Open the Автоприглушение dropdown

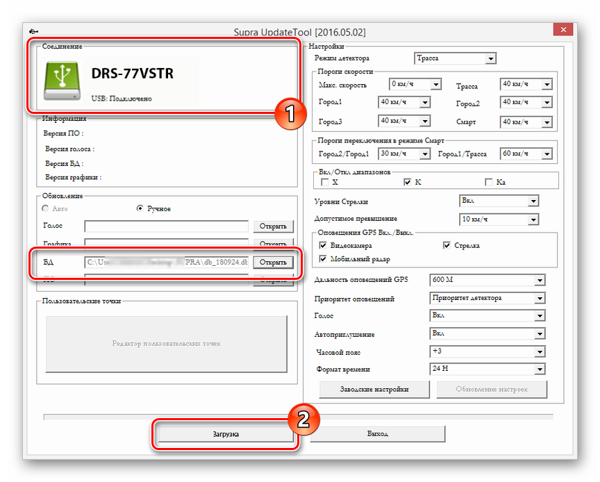click(487, 334)
